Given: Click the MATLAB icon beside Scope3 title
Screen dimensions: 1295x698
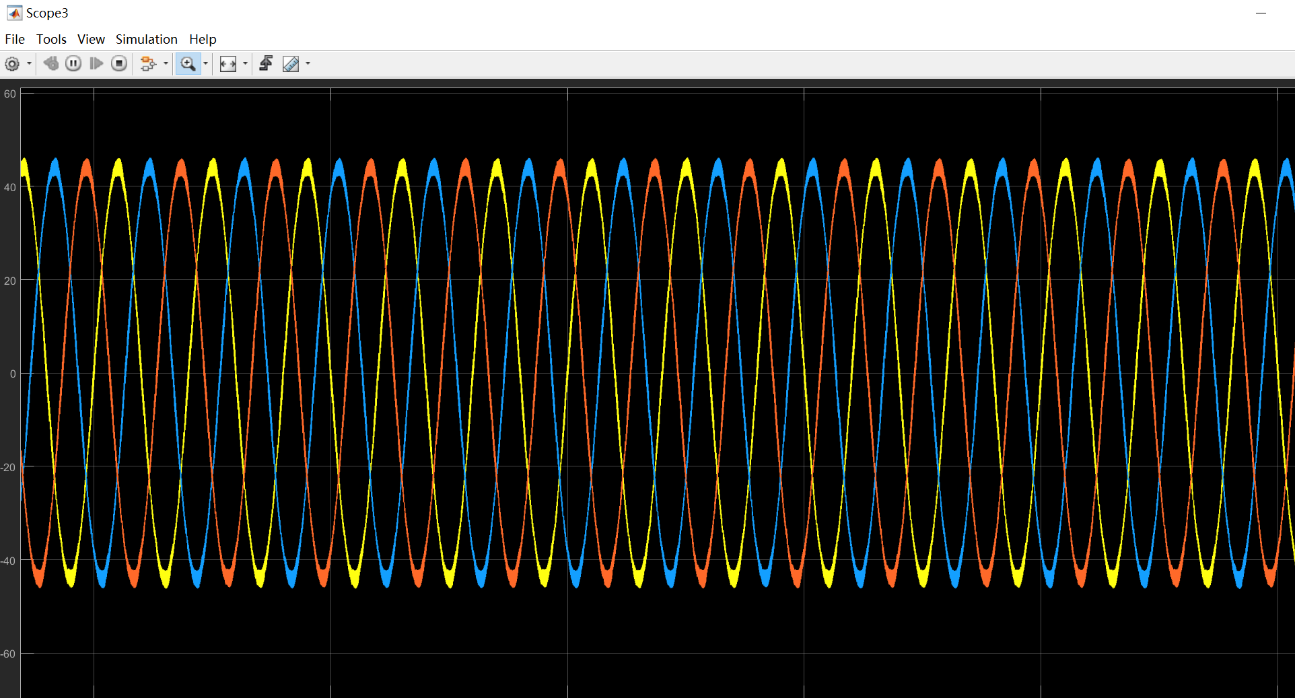Looking at the screenshot, I should point(14,13).
